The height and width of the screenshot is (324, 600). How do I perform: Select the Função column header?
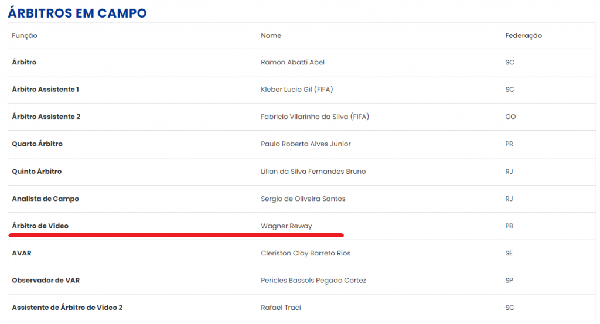[x=25, y=36]
